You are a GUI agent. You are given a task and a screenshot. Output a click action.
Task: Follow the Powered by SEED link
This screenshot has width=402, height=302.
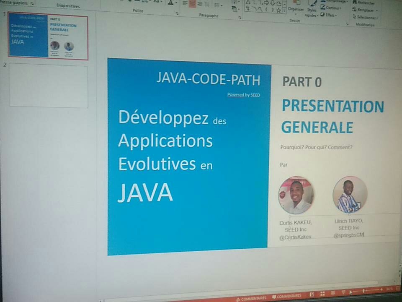pyautogui.click(x=244, y=95)
